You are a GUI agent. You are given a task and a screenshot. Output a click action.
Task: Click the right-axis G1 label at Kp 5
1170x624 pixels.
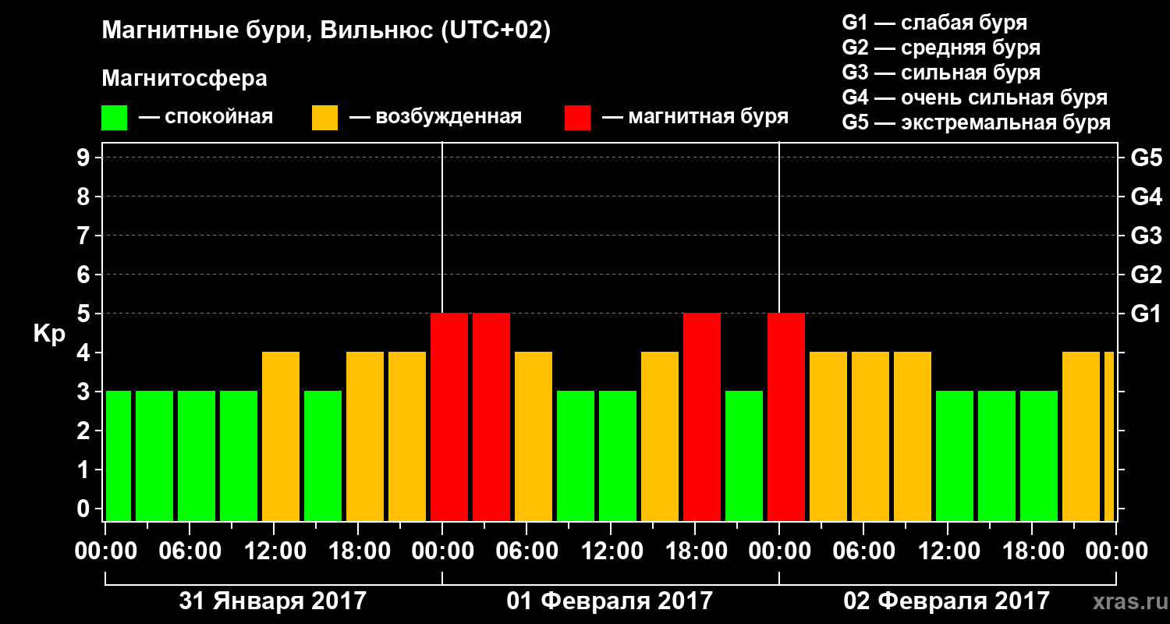[x=1147, y=314]
